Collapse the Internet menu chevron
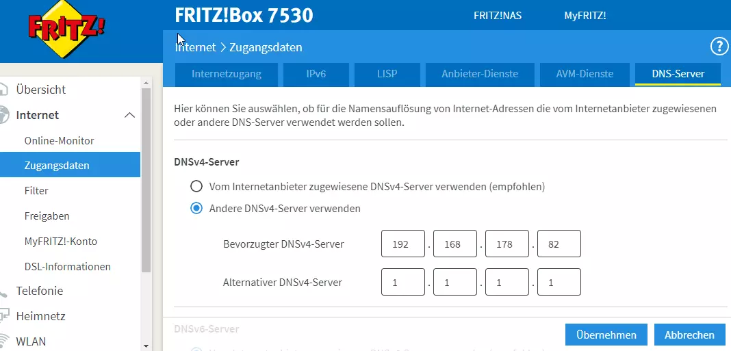Image resolution: width=731 pixels, height=351 pixels. coord(130,115)
